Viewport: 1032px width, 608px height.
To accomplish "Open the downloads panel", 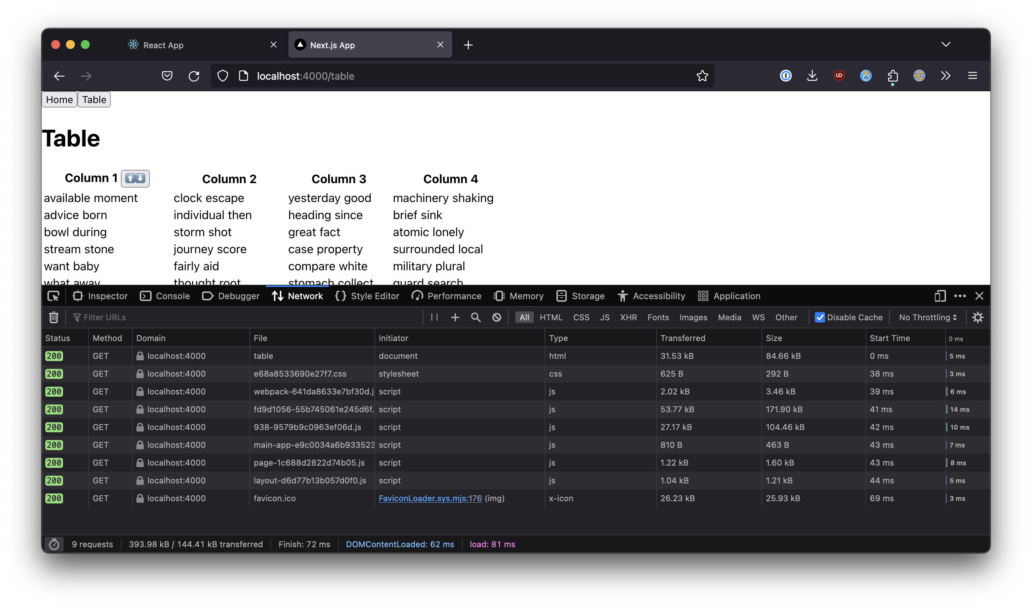I will 812,76.
